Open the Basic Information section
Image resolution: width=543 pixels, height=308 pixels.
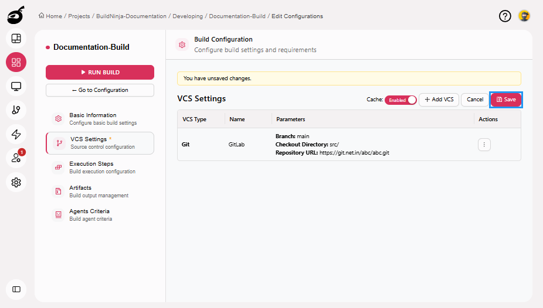tap(100, 118)
